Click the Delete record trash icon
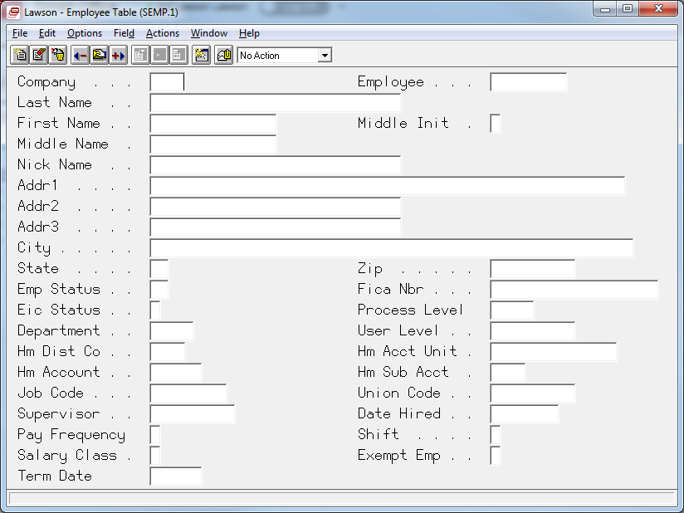Screen dimensions: 684x513 point(58,55)
